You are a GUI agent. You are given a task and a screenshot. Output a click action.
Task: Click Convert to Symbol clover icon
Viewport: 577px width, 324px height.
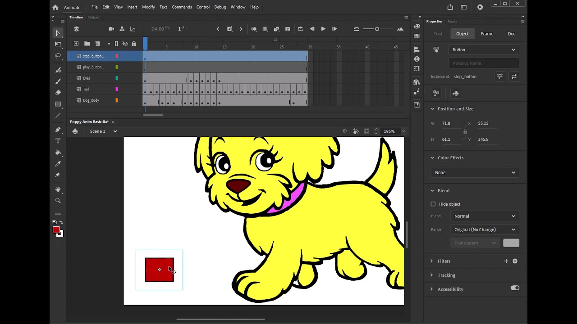(x=455, y=93)
